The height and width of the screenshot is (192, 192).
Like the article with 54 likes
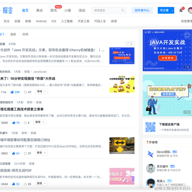tap(15, 153)
